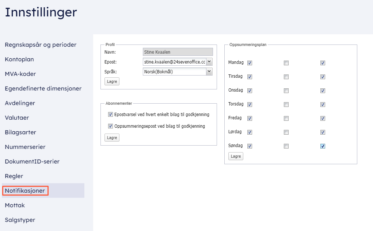Check the empty checkbox in the Fredag row

[286, 119]
